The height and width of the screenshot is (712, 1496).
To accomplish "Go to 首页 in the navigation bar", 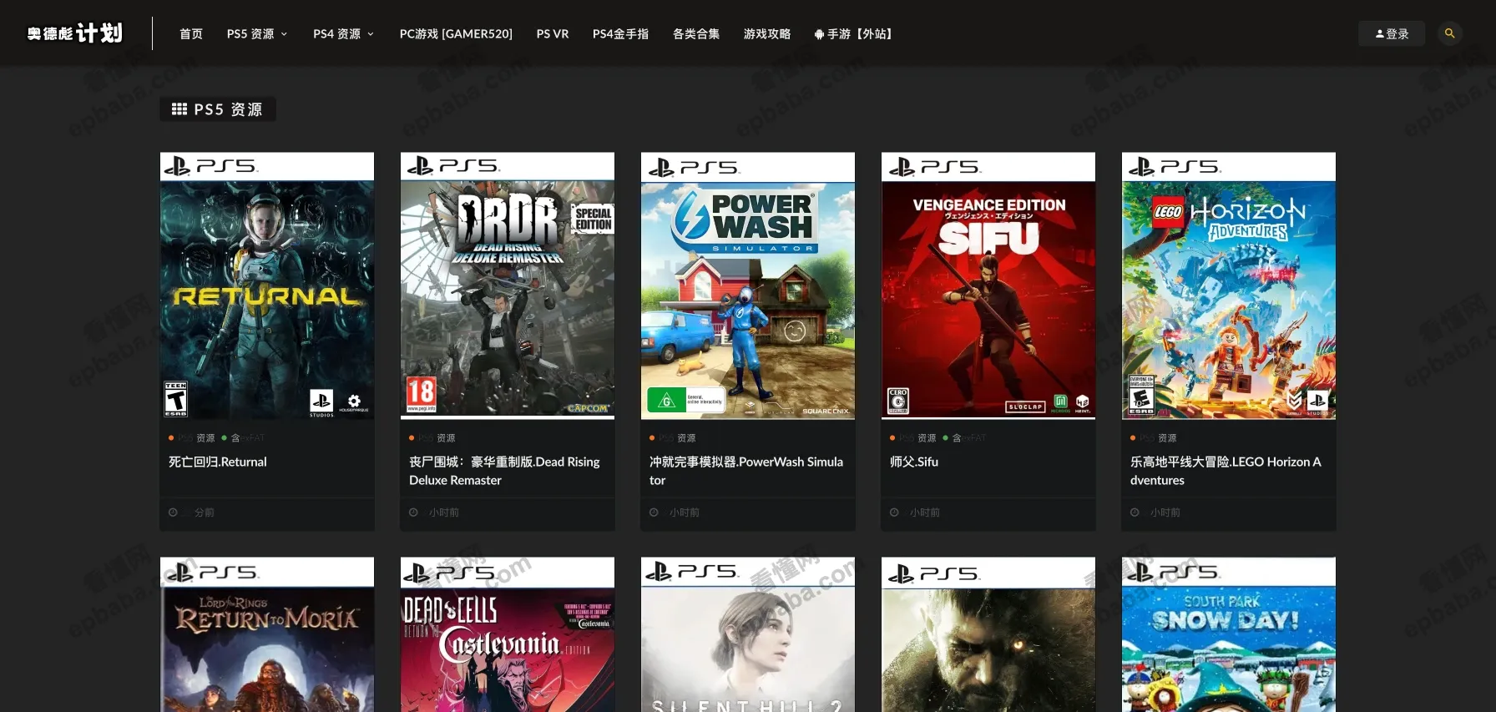I will [x=191, y=33].
